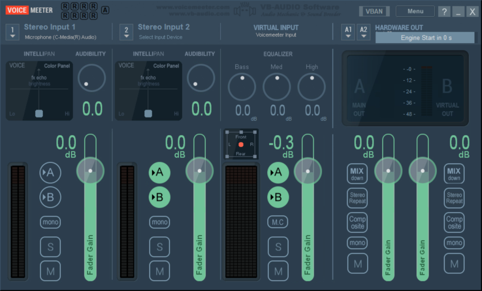Open Stereo Input 2 device selector
Screen dimensions: 482x291
coord(126,32)
